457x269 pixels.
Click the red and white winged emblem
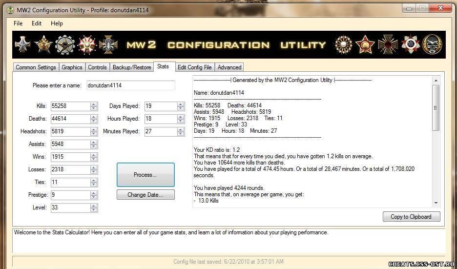[87, 45]
